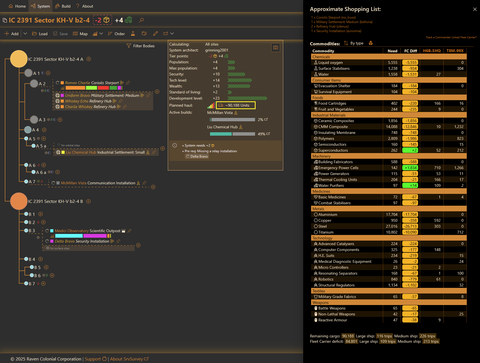Pin the Delta Bravo Security Installation
Screen dimensions: 480x363
(x=118, y=241)
